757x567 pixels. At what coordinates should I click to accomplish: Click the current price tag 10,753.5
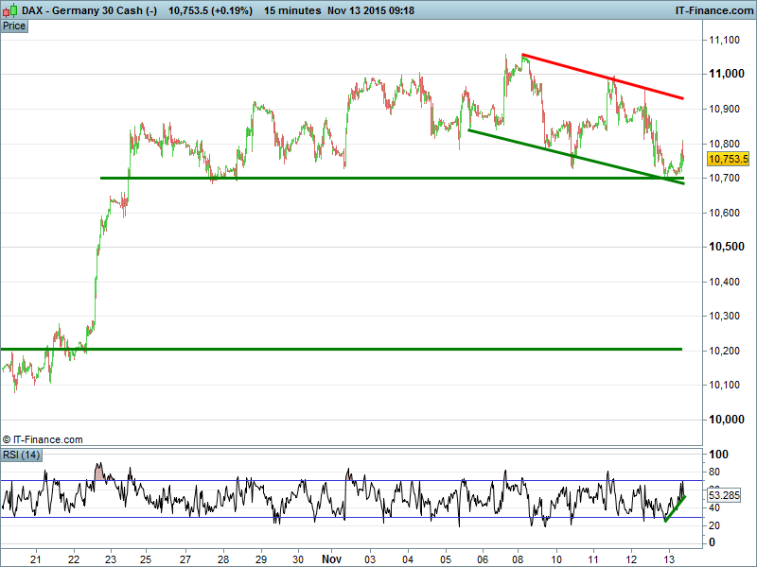pyautogui.click(x=729, y=159)
